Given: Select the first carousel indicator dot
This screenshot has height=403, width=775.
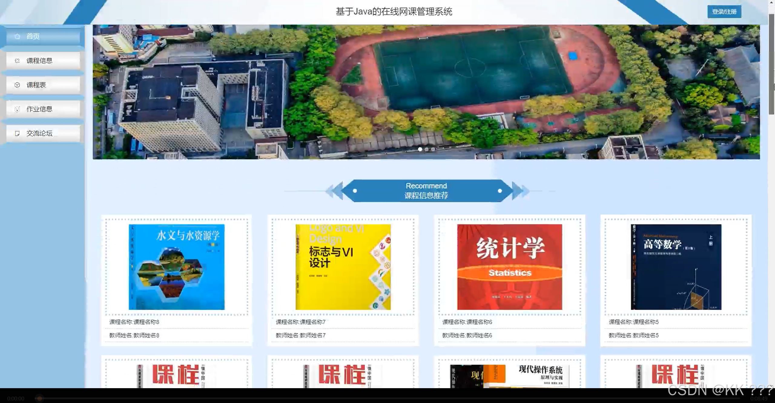Looking at the screenshot, I should [x=420, y=149].
